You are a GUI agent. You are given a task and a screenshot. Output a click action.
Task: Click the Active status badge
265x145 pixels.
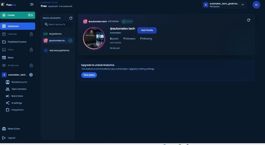127,22
